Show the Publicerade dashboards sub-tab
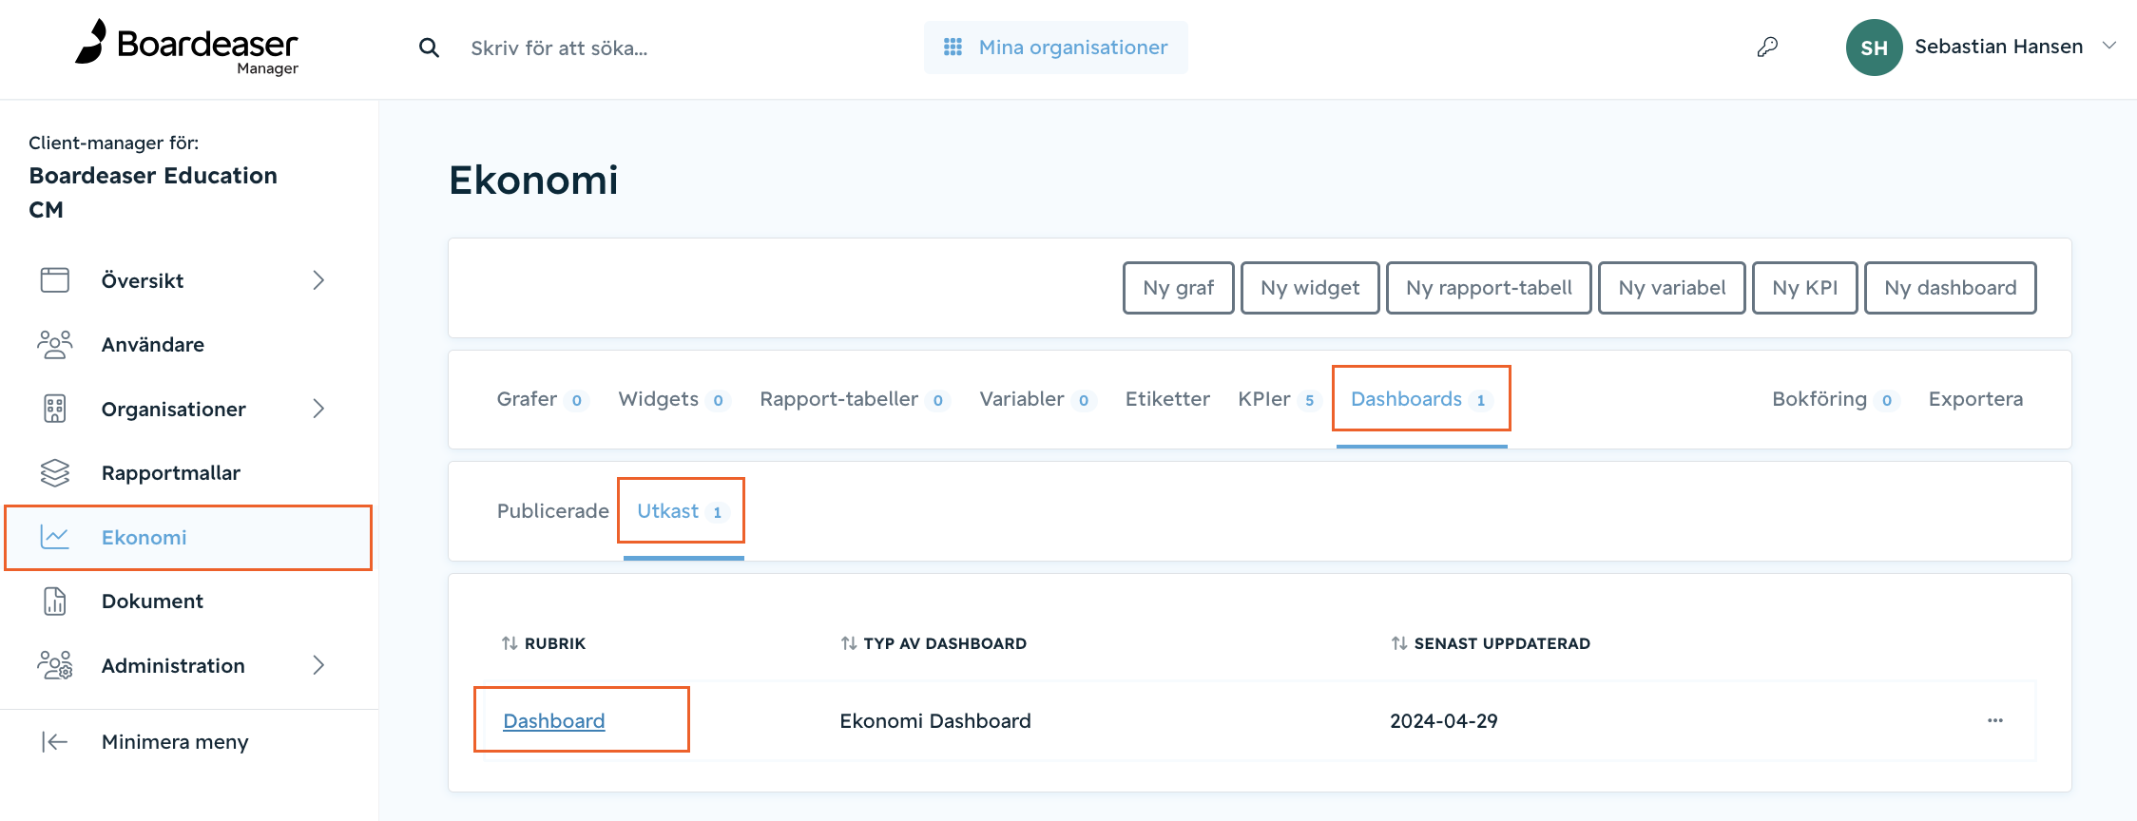This screenshot has width=2137, height=821. [552, 511]
